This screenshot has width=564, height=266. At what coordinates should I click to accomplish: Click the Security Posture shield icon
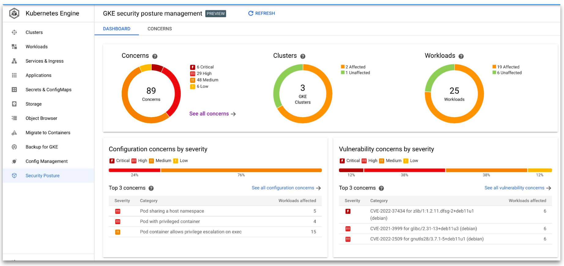pyautogui.click(x=14, y=175)
